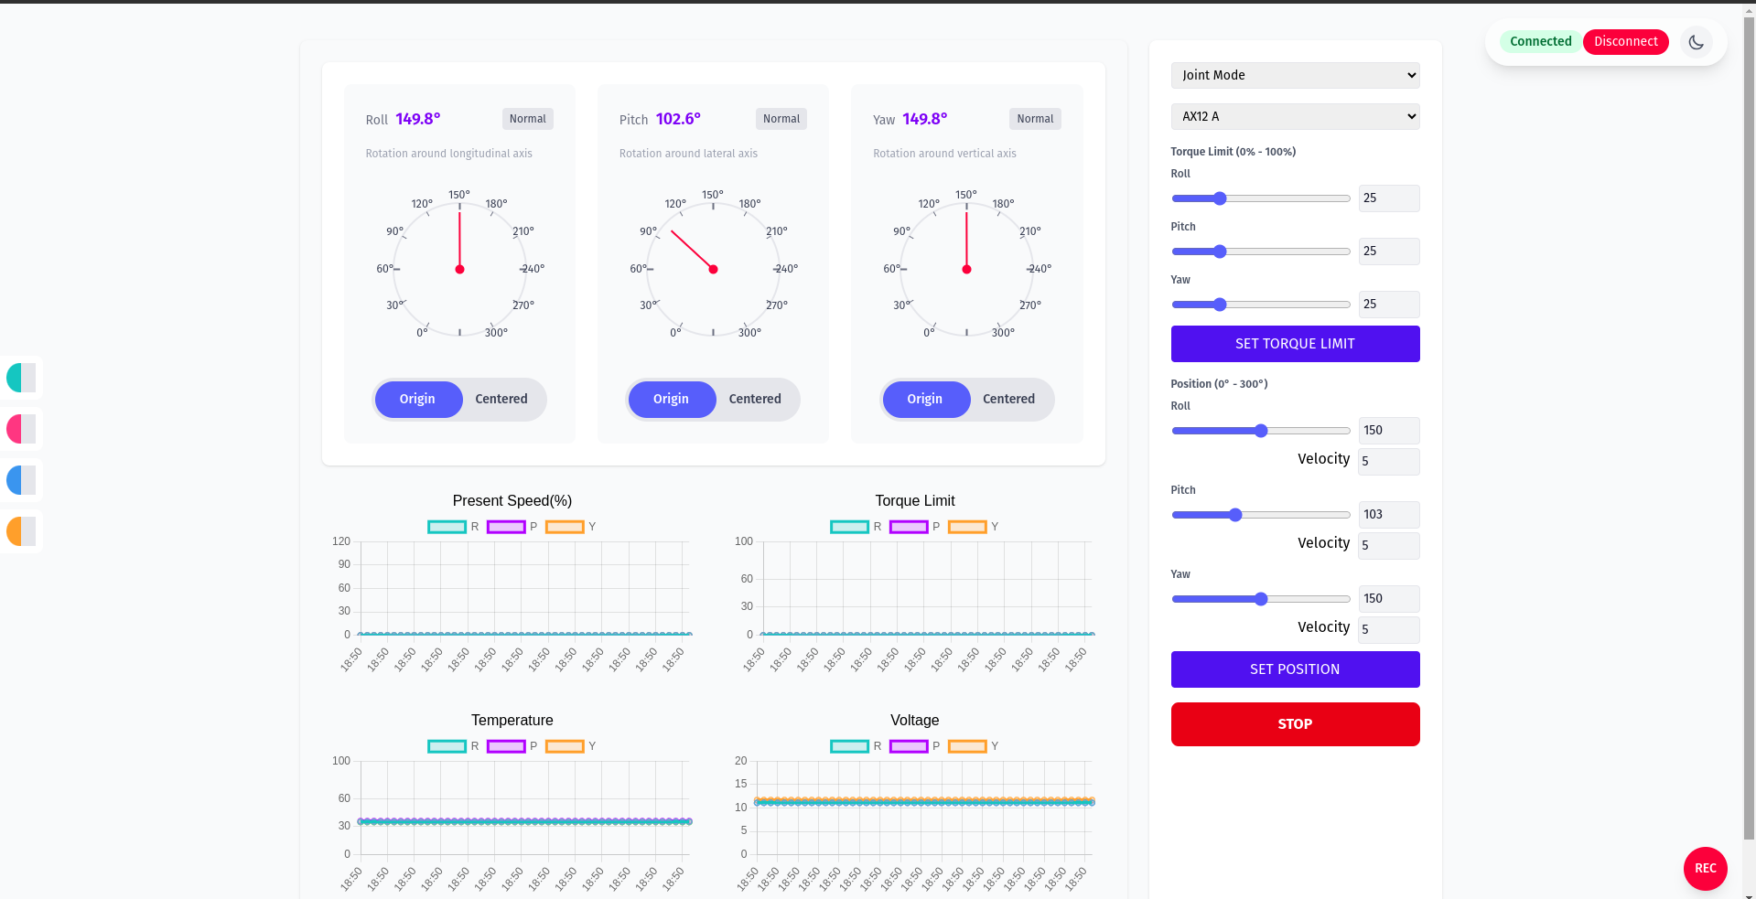Select the blue chart icon in the left sidebar

tap(20, 479)
